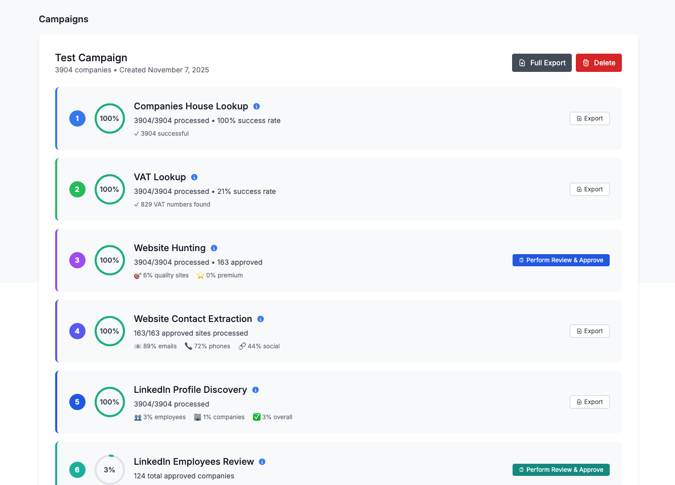The width and height of the screenshot is (675, 485).
Task: Click info icon beside Website Contact Extraction
Action: tap(261, 319)
